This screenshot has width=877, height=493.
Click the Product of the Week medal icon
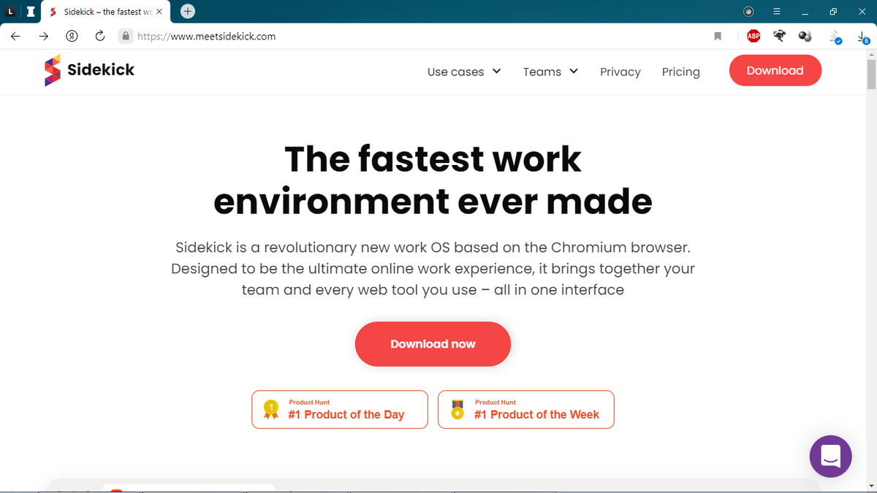[458, 409]
